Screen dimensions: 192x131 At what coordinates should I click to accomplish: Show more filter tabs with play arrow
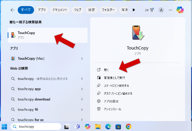(134, 10)
